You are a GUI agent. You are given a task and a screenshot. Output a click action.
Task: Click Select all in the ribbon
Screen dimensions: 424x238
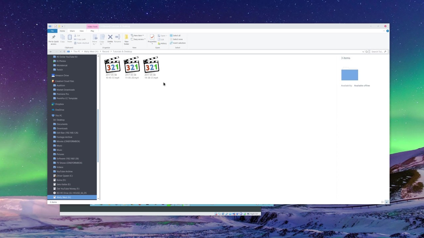pyautogui.click(x=175, y=35)
